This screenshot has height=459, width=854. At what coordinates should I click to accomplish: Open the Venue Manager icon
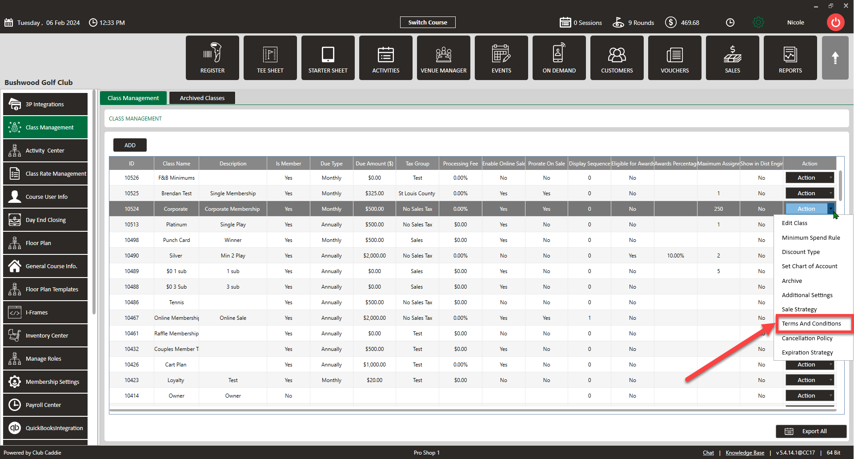[x=444, y=58]
